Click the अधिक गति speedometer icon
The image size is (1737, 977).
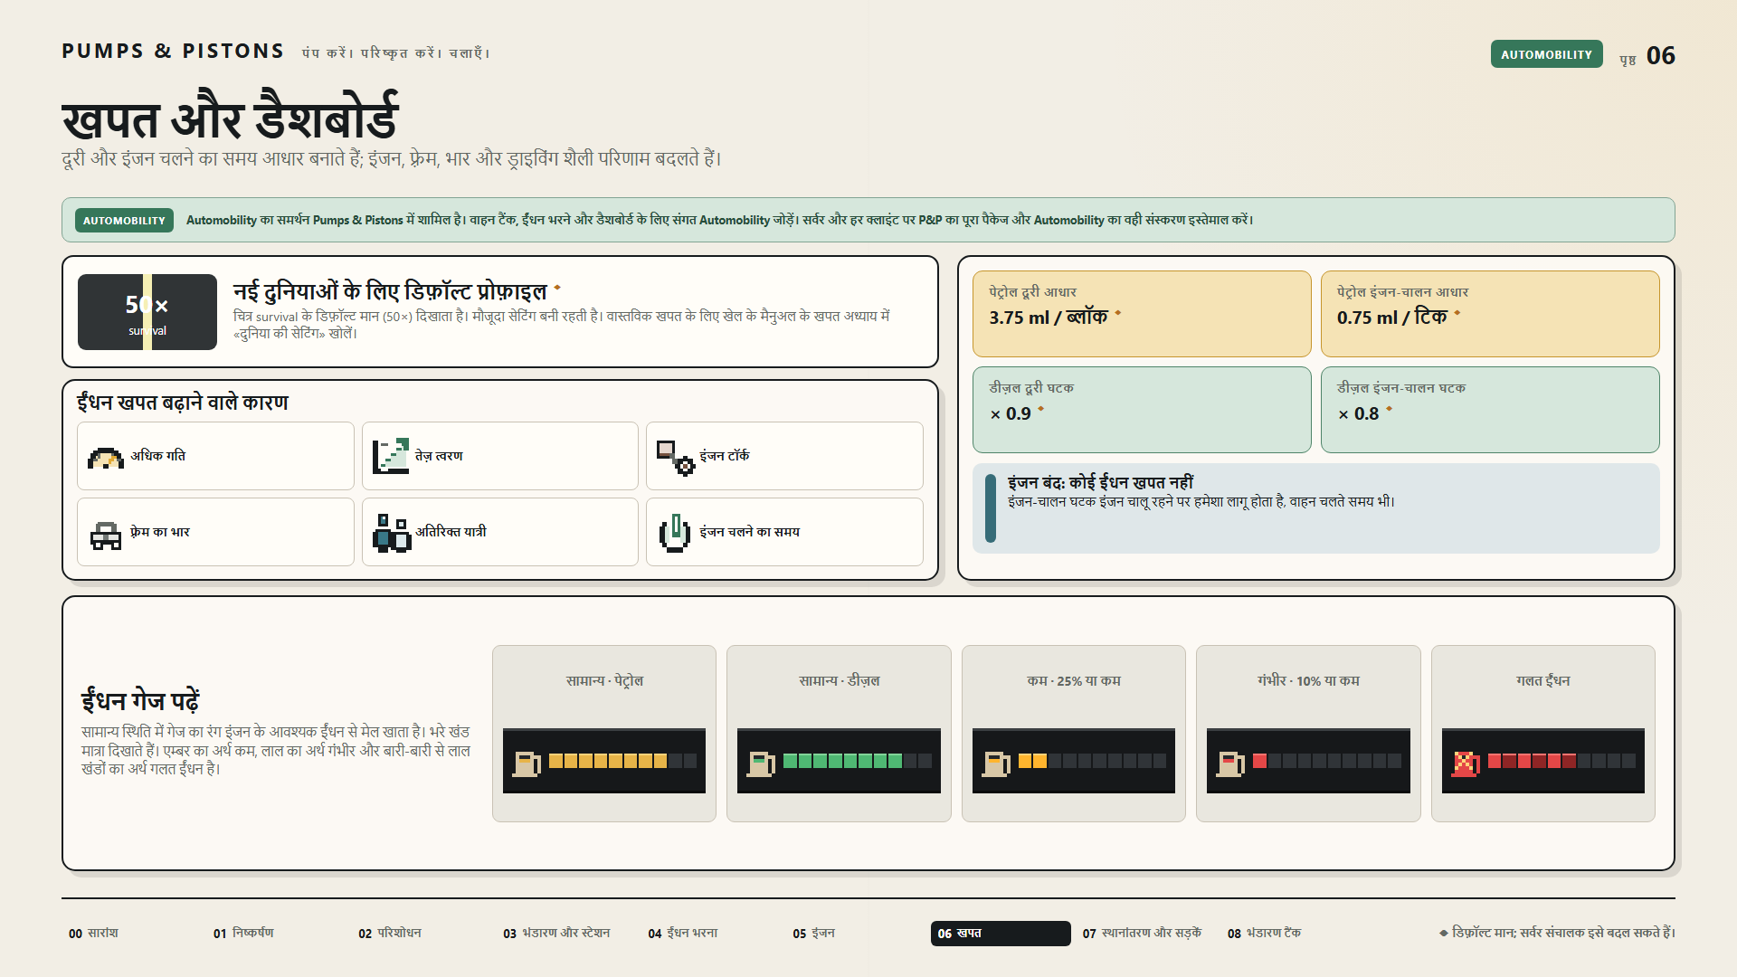pyautogui.click(x=106, y=457)
